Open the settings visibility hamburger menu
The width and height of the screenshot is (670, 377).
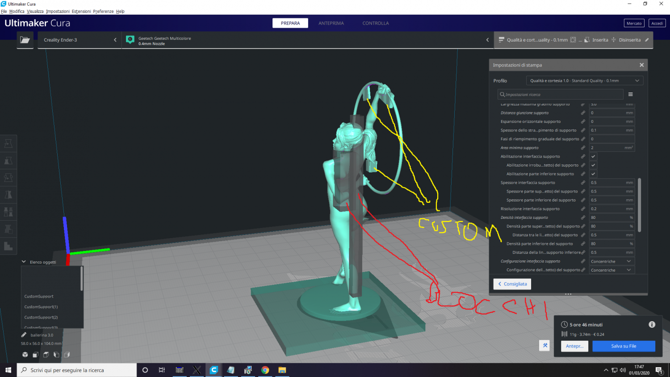pos(630,94)
